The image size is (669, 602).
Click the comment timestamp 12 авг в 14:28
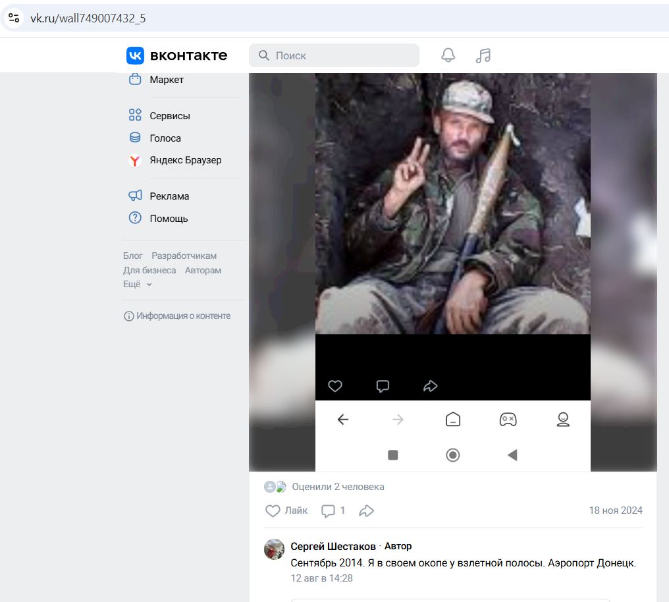pyautogui.click(x=322, y=578)
